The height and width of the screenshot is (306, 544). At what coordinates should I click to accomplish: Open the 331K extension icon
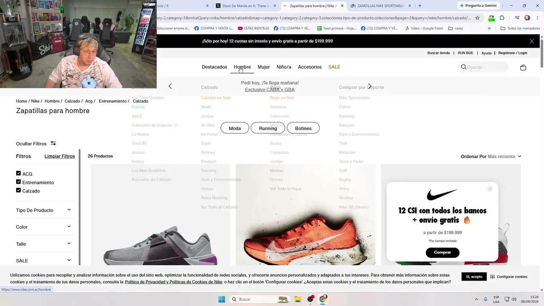click(491, 18)
